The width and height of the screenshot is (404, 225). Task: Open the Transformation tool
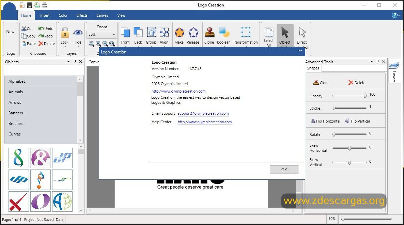(245, 36)
